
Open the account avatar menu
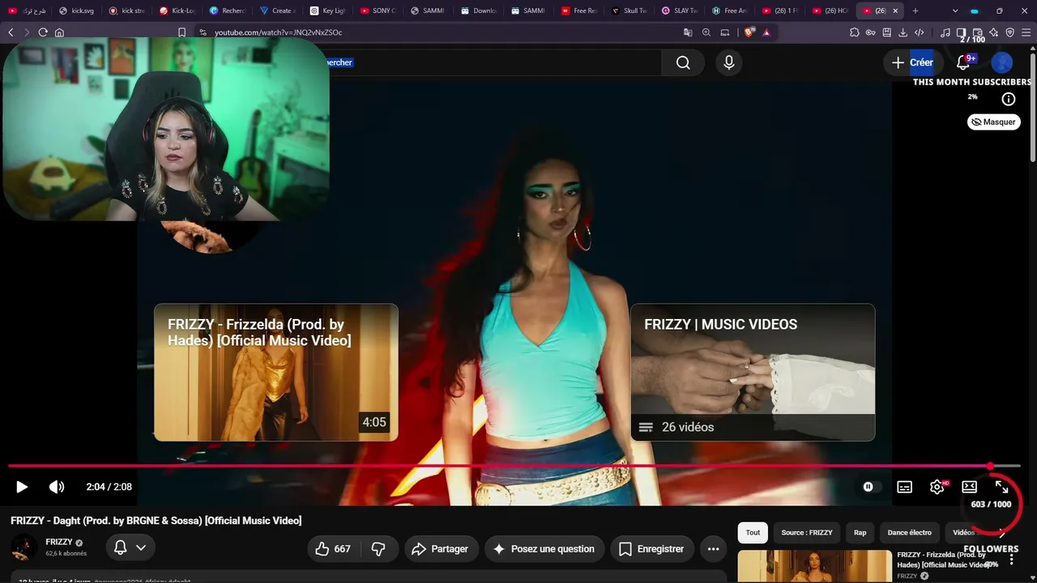pyautogui.click(x=1002, y=62)
